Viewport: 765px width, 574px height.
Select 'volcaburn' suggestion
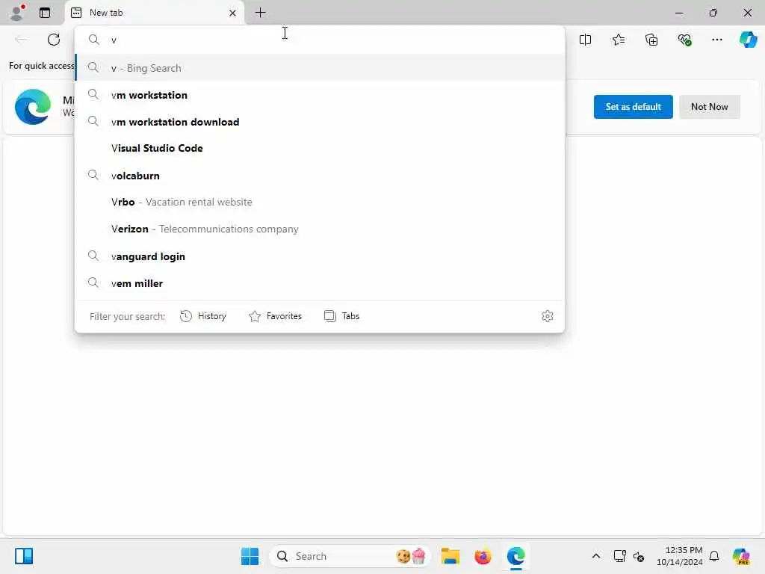pos(320,175)
